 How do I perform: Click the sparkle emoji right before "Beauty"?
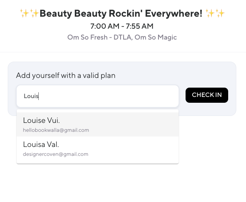(x=34, y=14)
